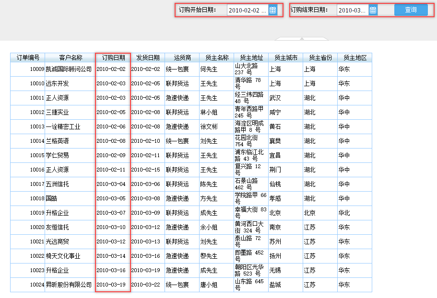Select the 货主名称 column header
Viewport: 437px width, 298px height.
[216, 57]
